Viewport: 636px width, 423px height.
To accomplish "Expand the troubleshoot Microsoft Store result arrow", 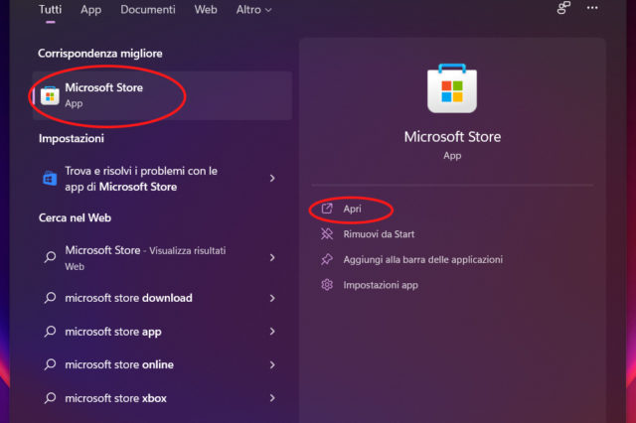I will tap(272, 179).
